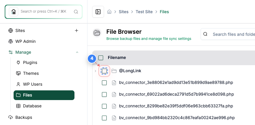The width and height of the screenshot is (255, 125).
Task: Click the Files breadcrumb
Action: [x=164, y=12]
